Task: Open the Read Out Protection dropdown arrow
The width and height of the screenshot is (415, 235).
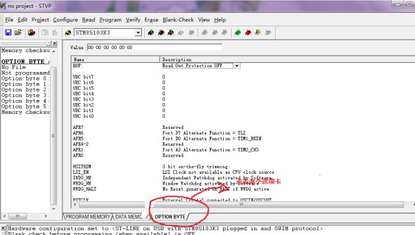Action: click(237, 66)
